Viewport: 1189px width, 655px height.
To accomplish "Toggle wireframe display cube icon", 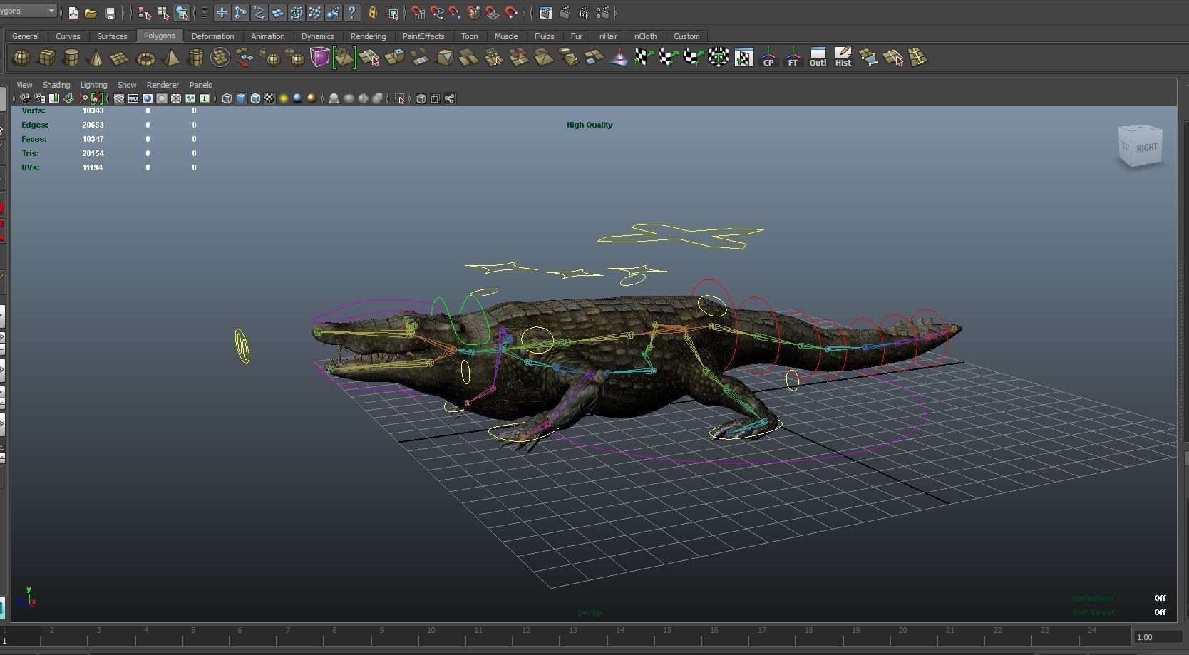I will tap(227, 98).
